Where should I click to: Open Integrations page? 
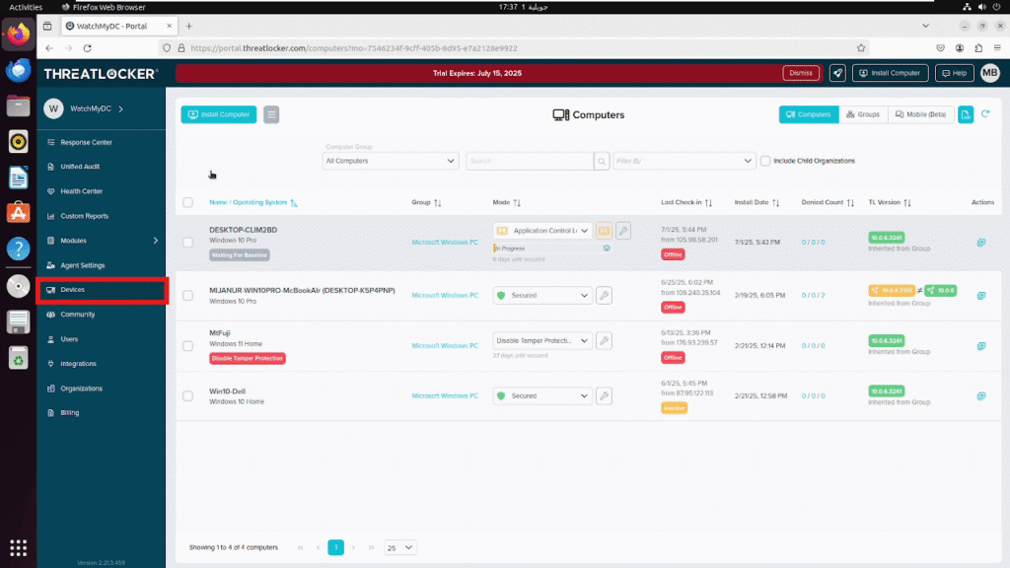[78, 364]
